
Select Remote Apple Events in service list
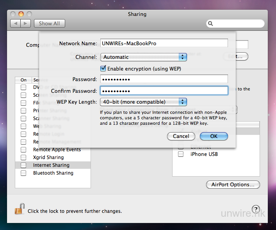point(57,150)
